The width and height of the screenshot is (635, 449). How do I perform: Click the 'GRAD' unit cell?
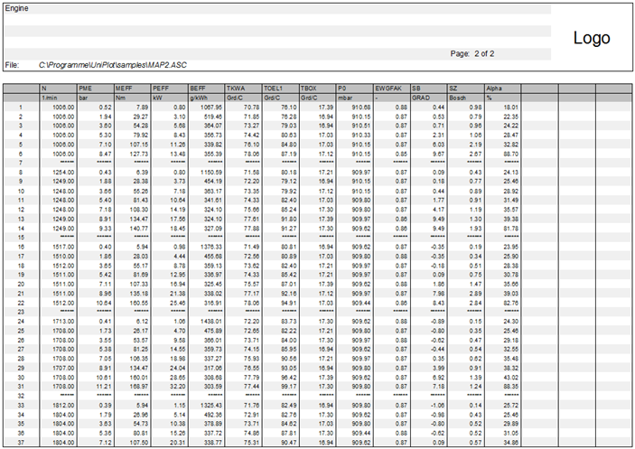tap(429, 98)
